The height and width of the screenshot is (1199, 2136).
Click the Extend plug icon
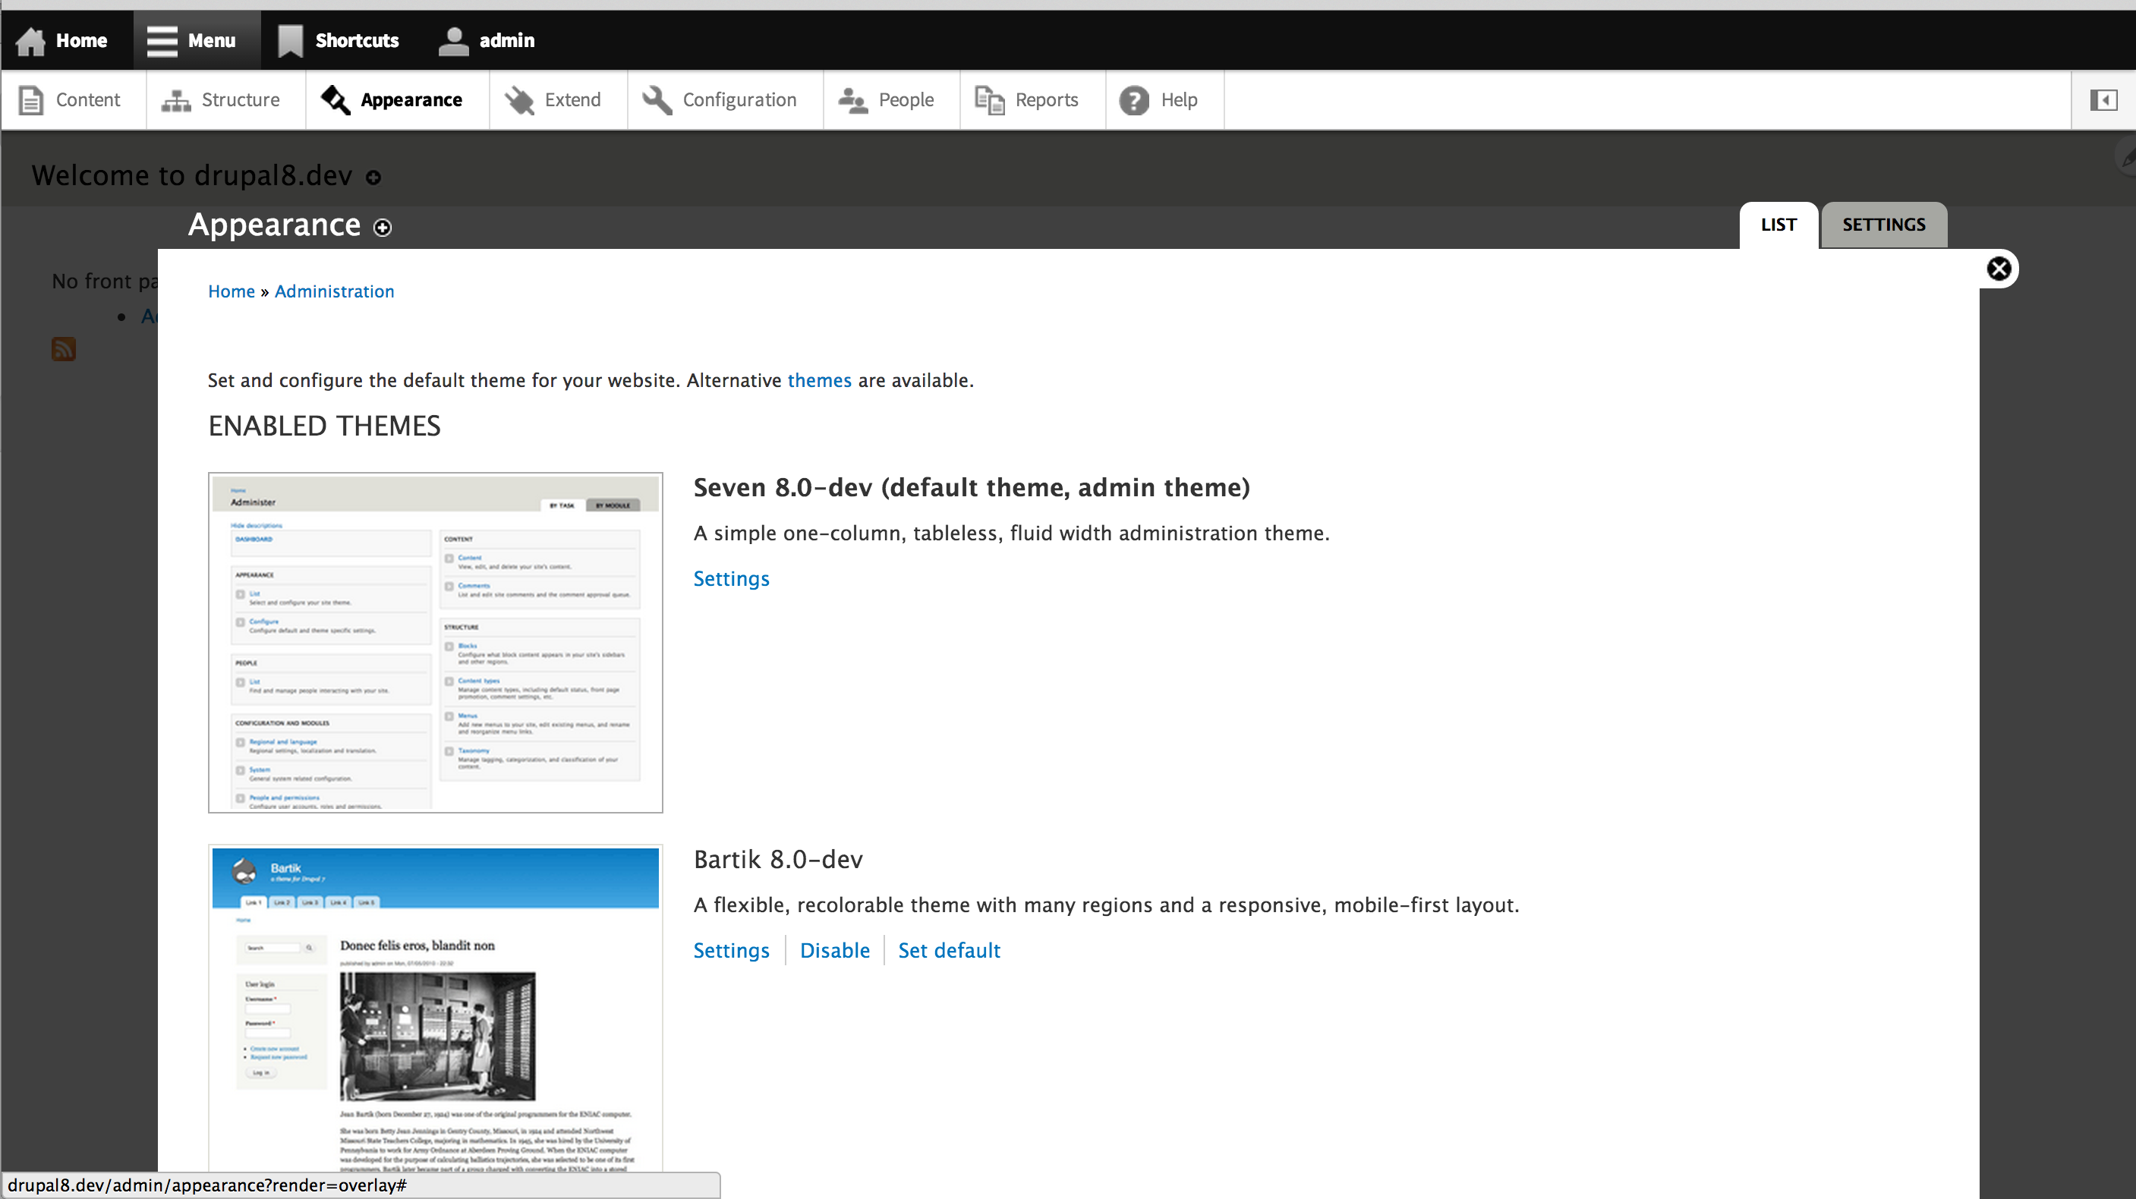520,100
